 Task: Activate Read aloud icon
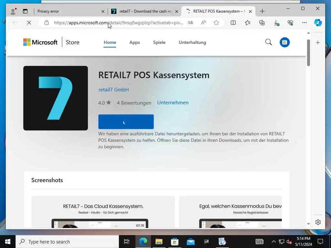click(x=203, y=23)
